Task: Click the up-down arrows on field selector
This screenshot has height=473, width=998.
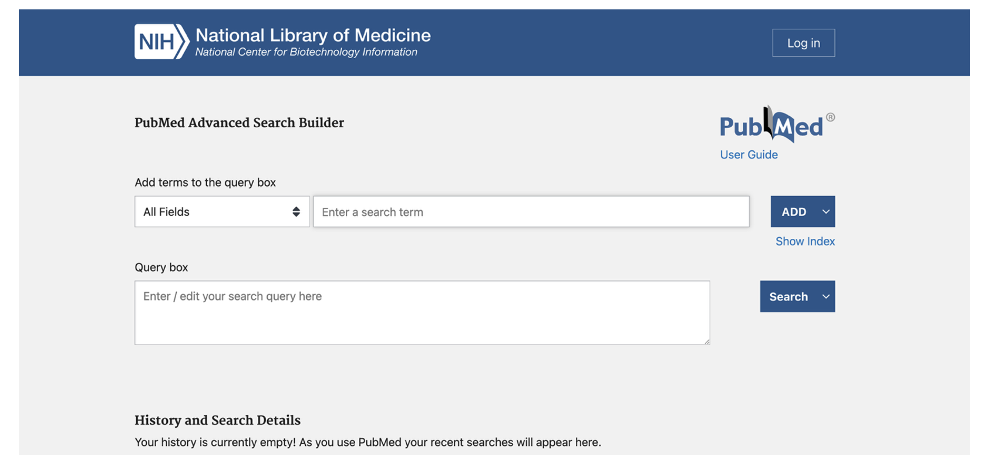Action: [x=296, y=212]
